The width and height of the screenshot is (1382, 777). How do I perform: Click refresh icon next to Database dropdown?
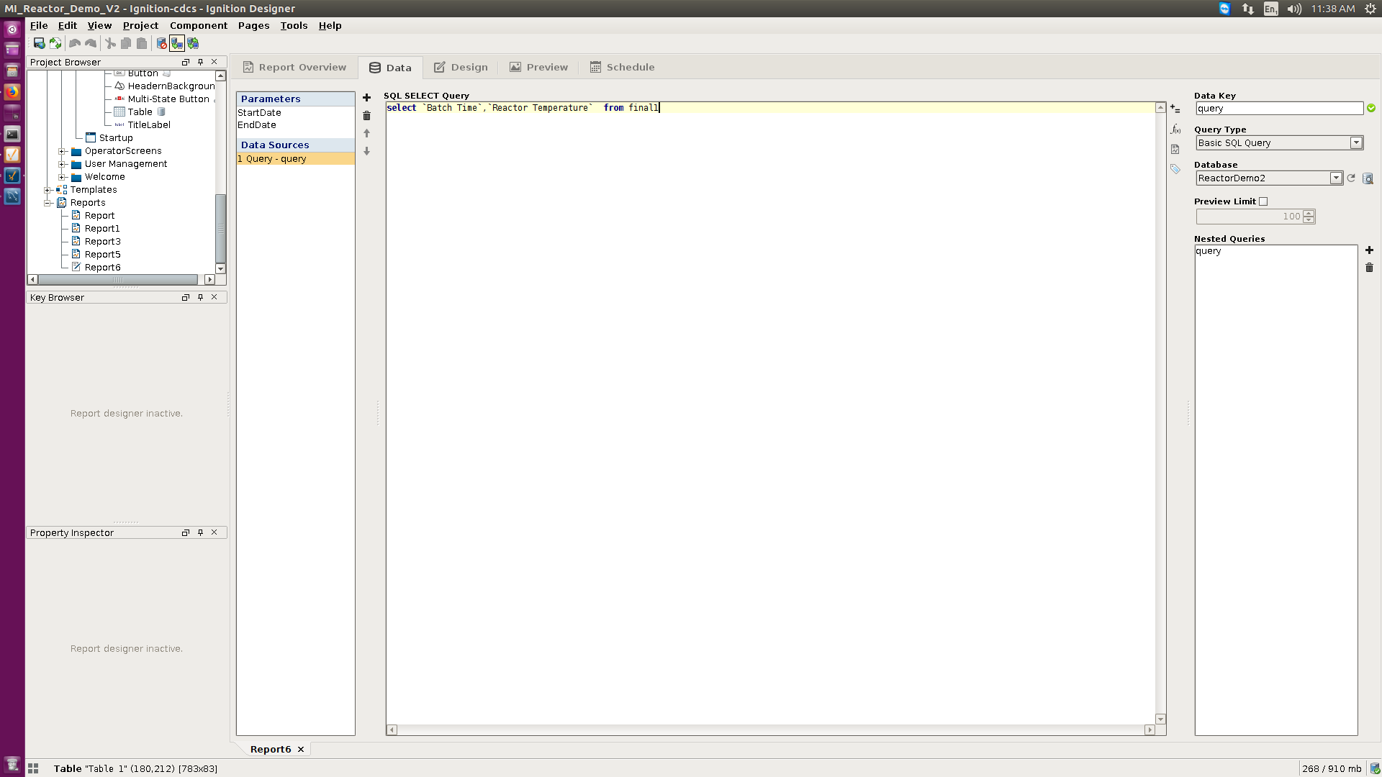point(1351,178)
